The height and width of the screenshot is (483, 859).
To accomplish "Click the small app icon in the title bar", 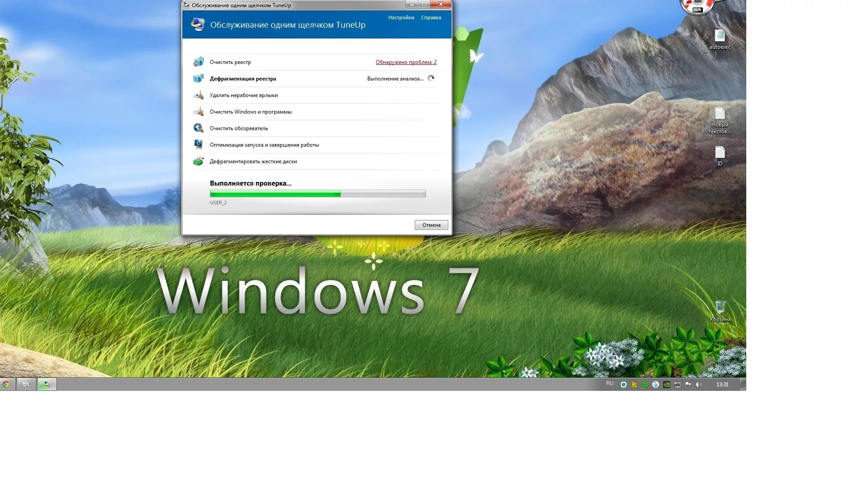I will pos(186,5).
